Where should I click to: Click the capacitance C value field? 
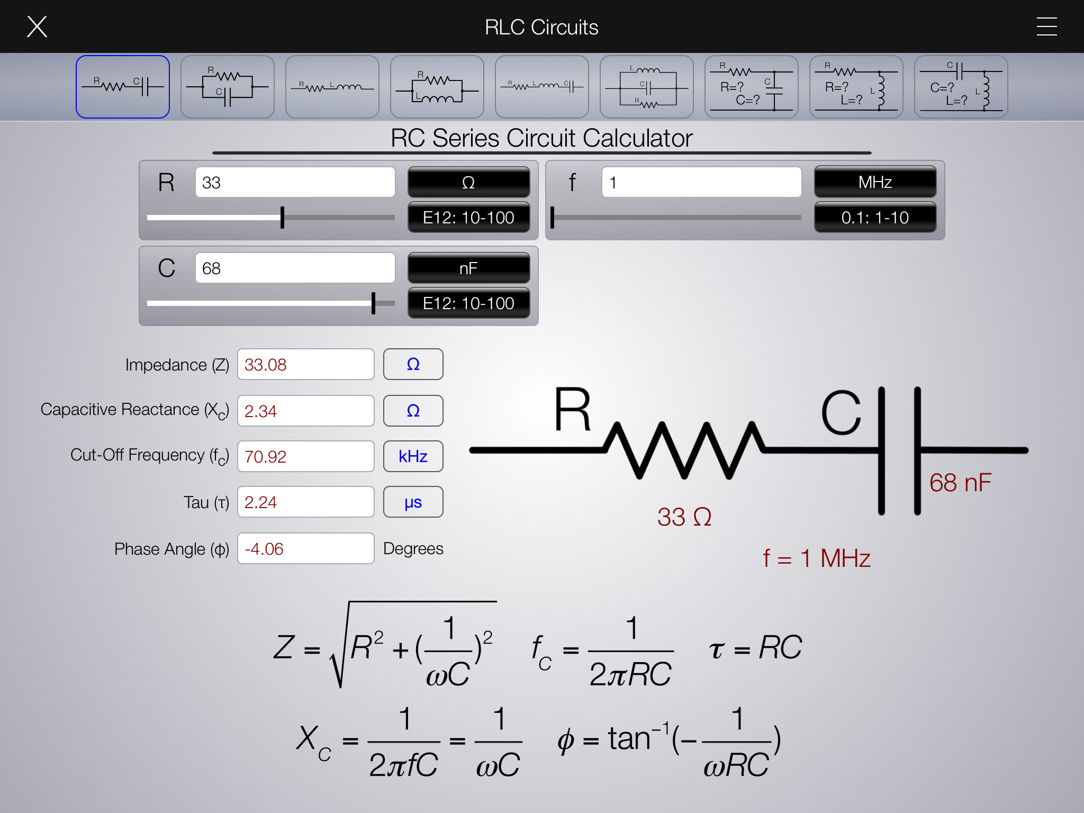(x=295, y=268)
